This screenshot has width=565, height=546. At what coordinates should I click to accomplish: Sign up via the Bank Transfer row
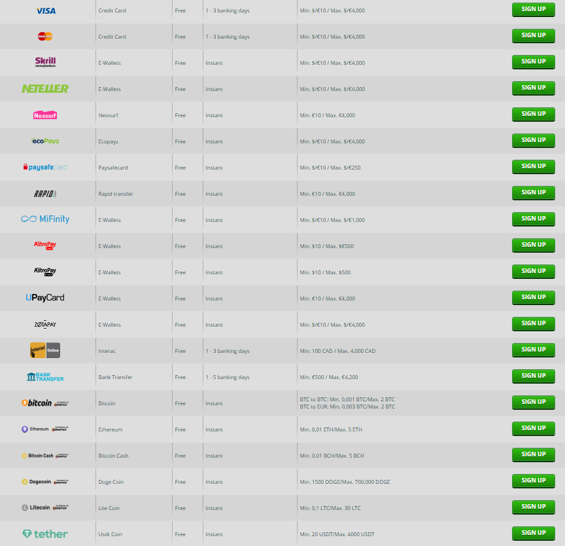point(534,376)
